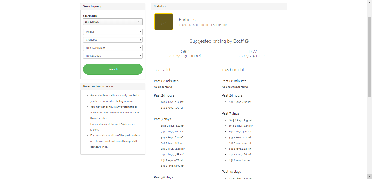Click the bought entry 10 @ 2 keys, 2.55 ref
Screen dimensions: 372x179
[x=241, y=120]
